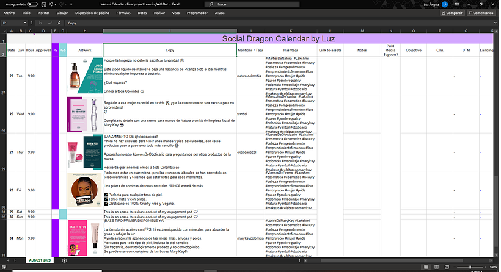Open the Ayuda ribbon tab

(219, 13)
